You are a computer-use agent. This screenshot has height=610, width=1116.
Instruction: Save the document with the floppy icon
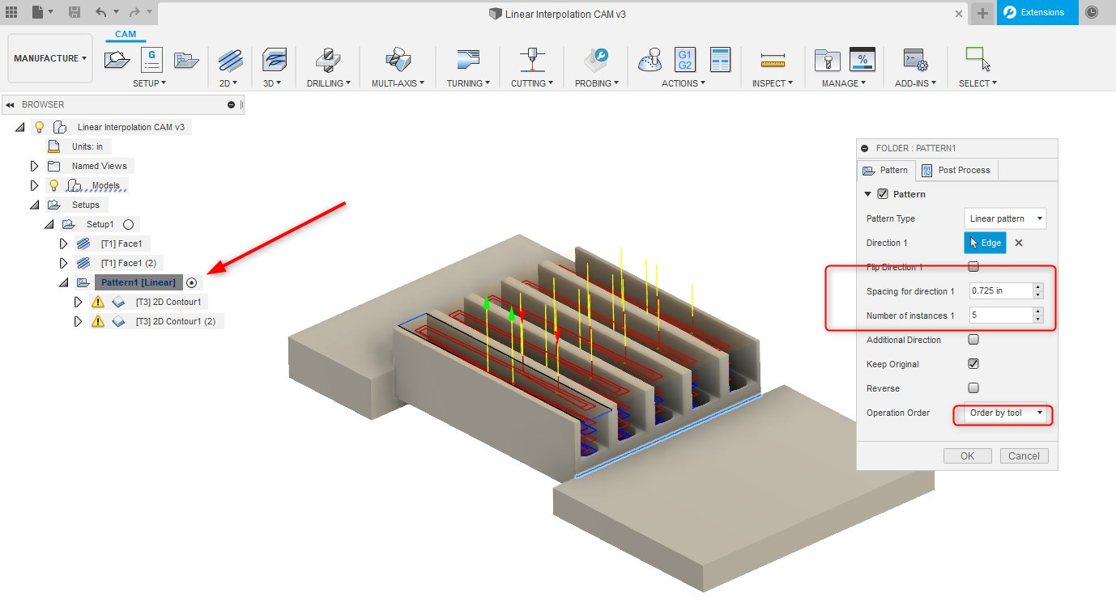[x=75, y=12]
